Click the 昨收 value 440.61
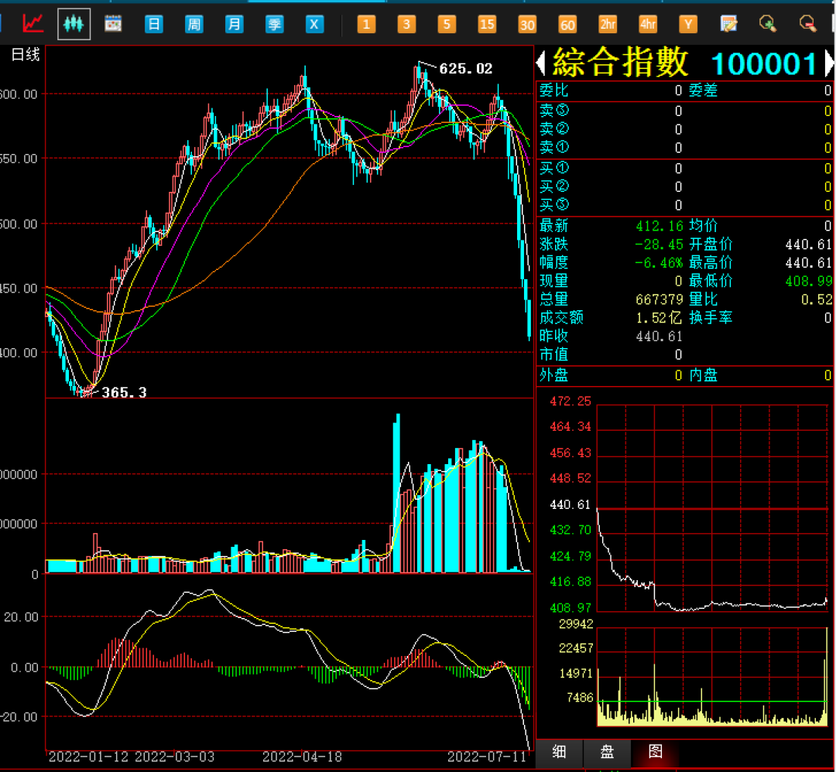 [x=659, y=336]
